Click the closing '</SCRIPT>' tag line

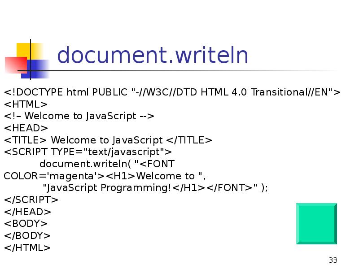(x=31, y=200)
